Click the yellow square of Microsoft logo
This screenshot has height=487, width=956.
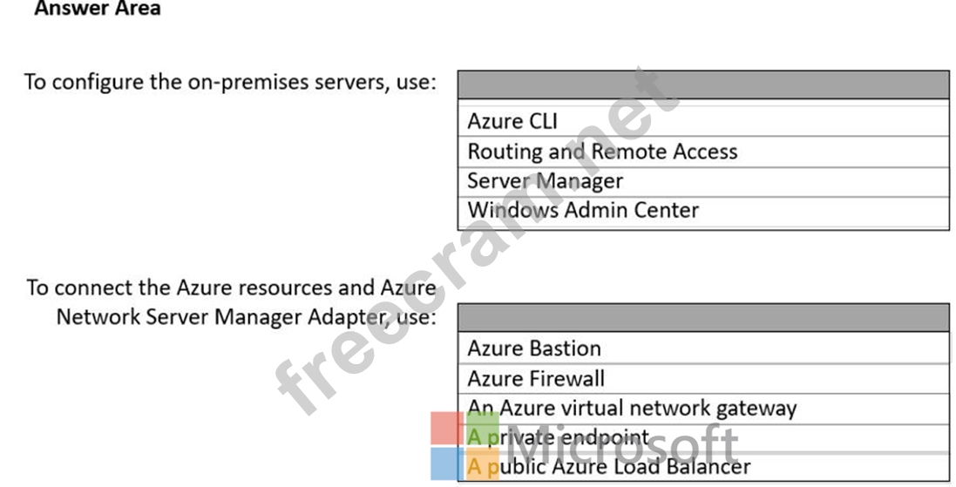[x=483, y=464]
